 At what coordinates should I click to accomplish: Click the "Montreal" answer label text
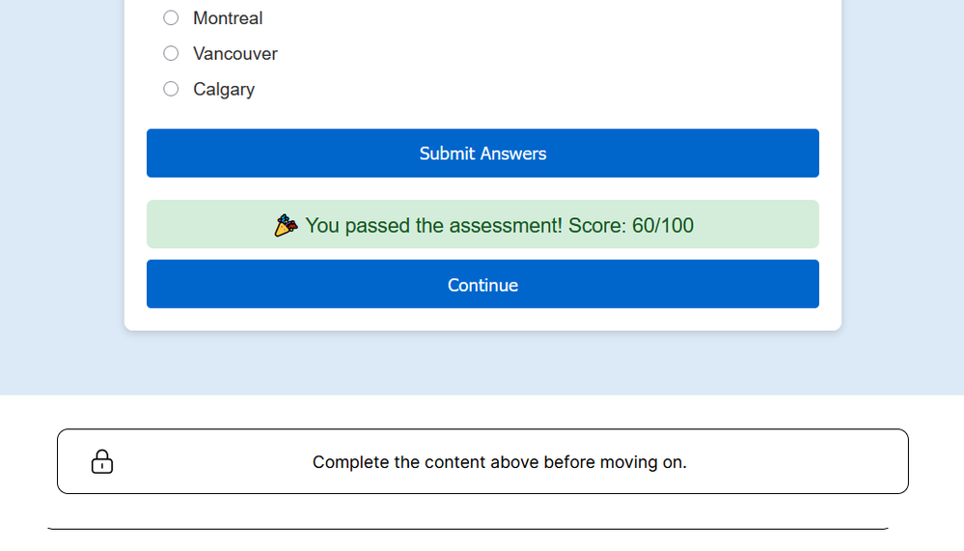(x=228, y=18)
